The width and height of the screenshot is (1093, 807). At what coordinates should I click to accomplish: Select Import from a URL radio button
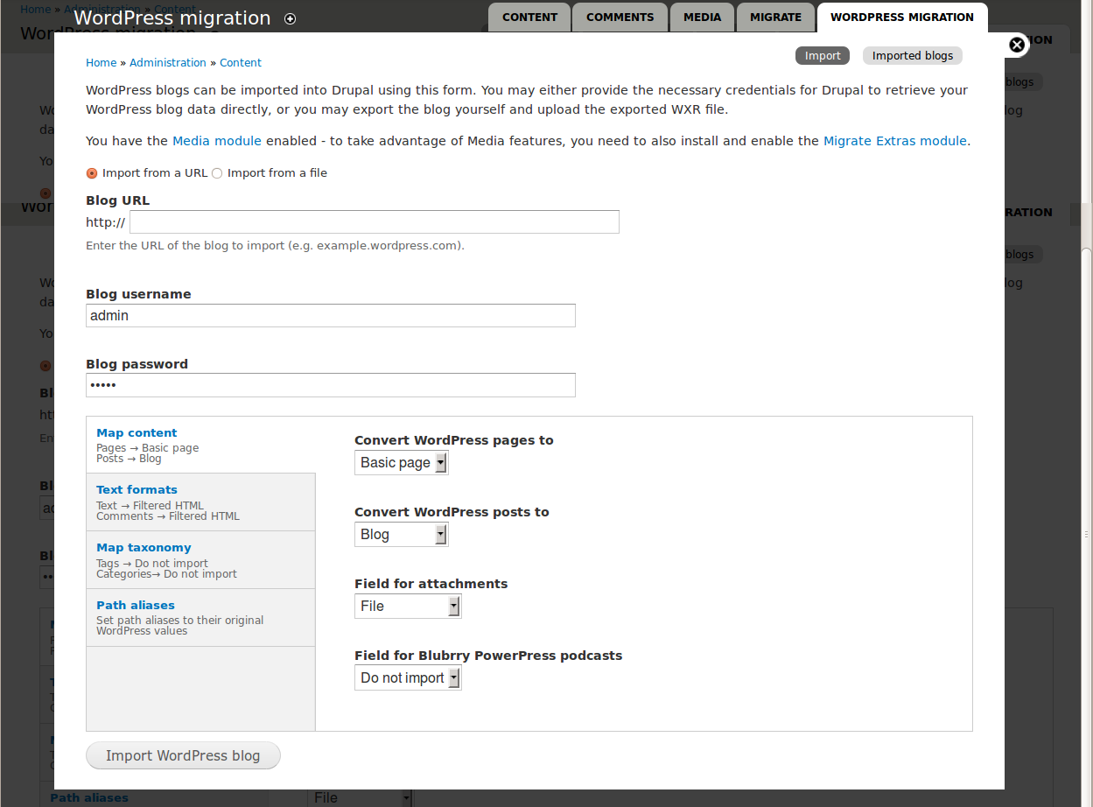click(x=92, y=173)
